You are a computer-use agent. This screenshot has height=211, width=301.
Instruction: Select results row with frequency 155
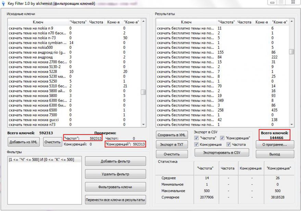point(223,52)
